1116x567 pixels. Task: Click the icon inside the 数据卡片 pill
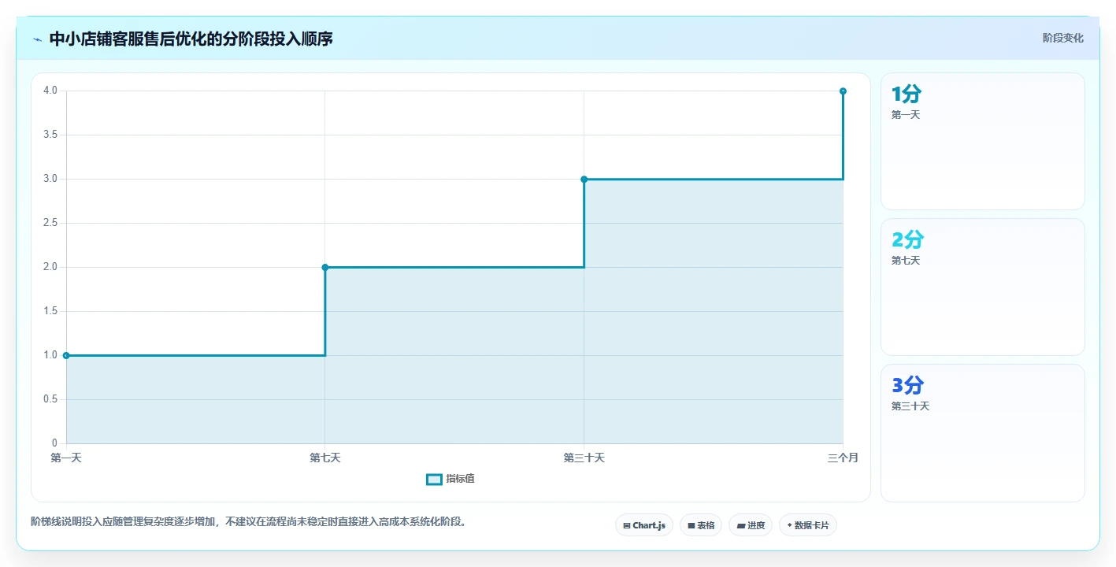[789, 524]
